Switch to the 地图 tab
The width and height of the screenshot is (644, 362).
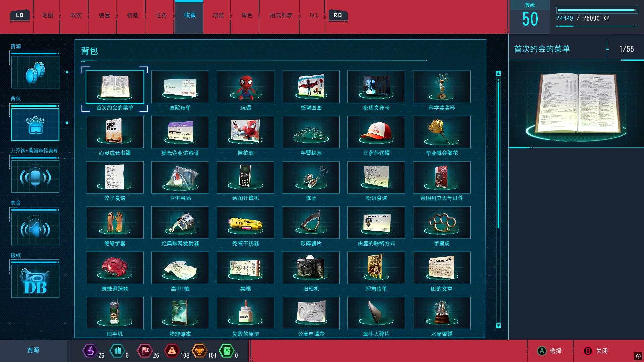[x=47, y=15]
